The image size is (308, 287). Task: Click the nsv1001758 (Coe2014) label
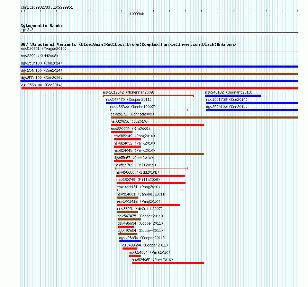[x=227, y=99]
